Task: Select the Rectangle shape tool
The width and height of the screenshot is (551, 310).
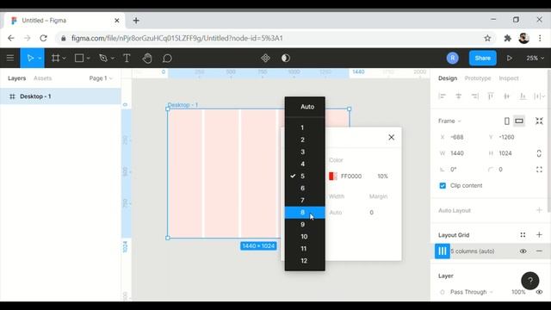Action: [79, 58]
